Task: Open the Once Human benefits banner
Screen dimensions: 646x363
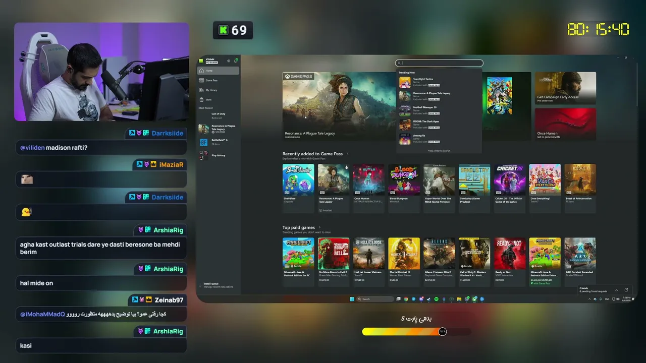Action: click(565, 124)
